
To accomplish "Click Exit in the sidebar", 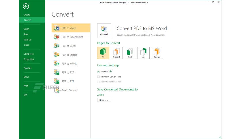I will click(32, 95).
